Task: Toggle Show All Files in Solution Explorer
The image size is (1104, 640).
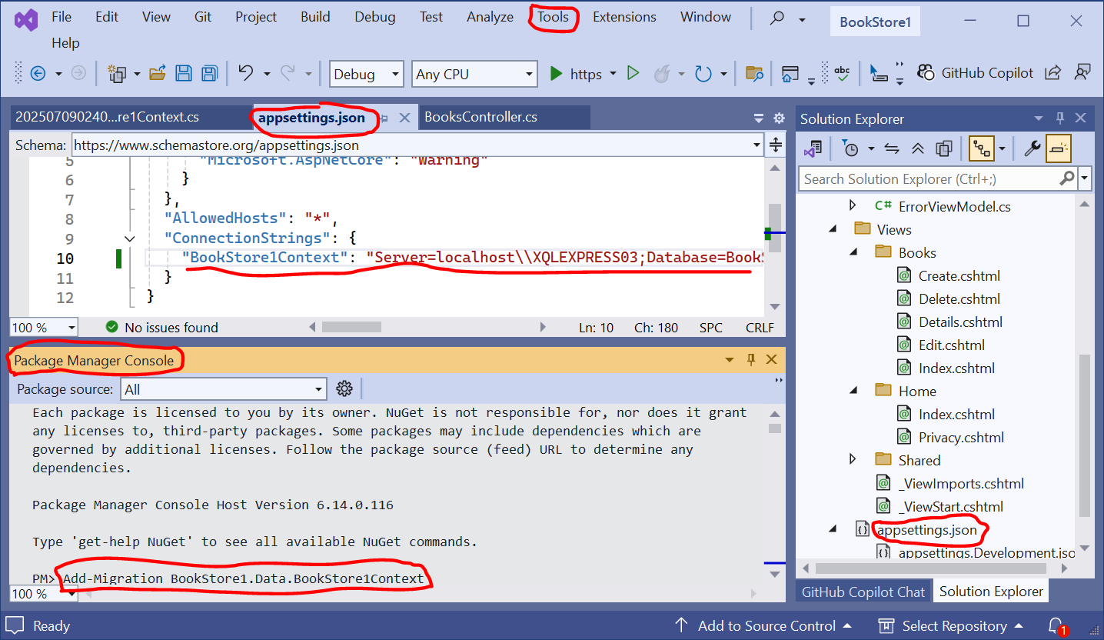Action: 943,148
